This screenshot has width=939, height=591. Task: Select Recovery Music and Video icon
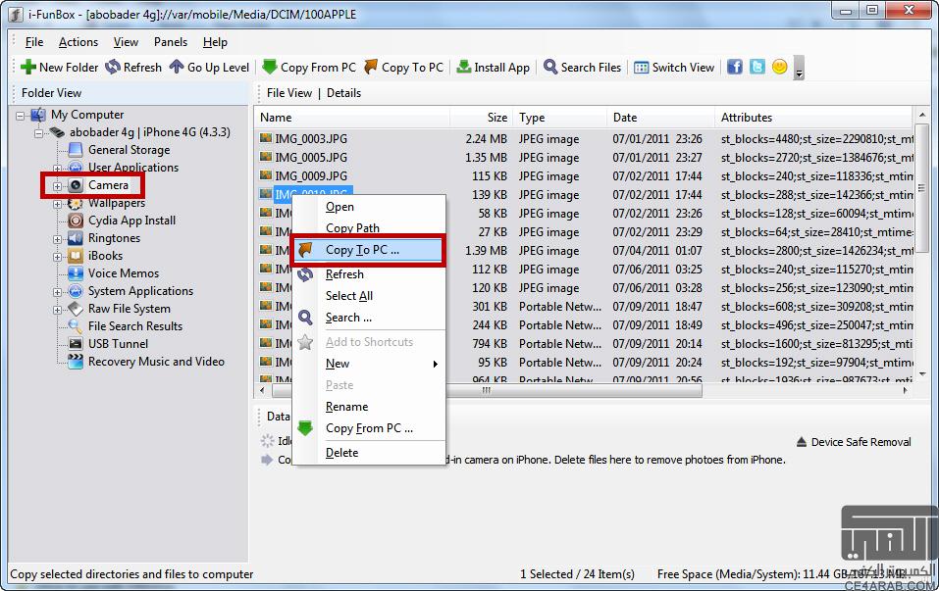tap(76, 362)
